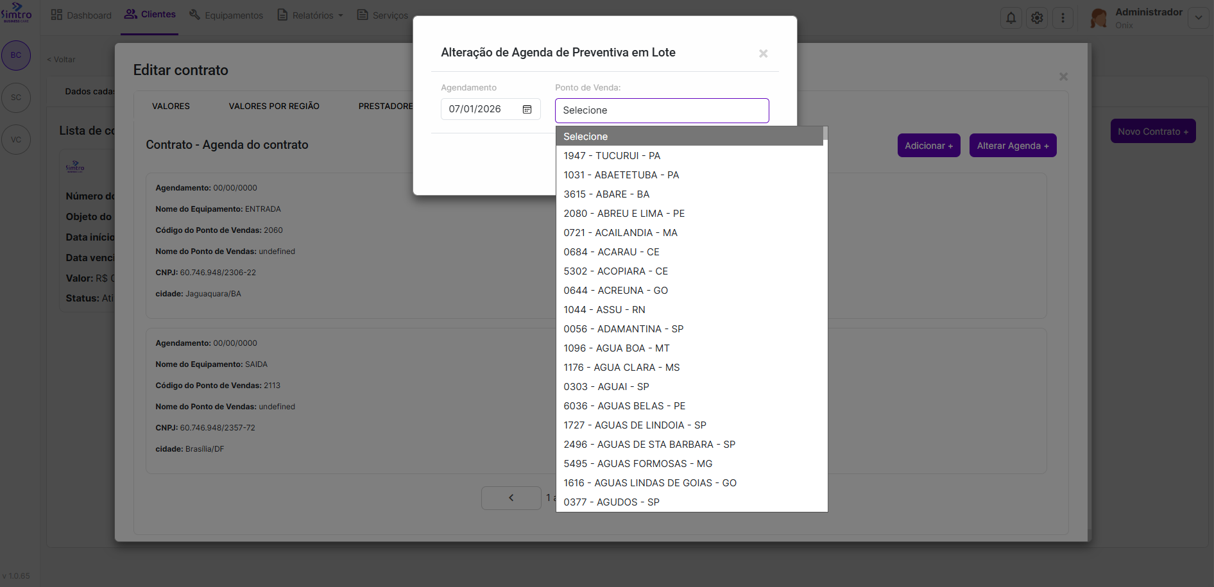Open the settings gear icon

pos(1037,18)
